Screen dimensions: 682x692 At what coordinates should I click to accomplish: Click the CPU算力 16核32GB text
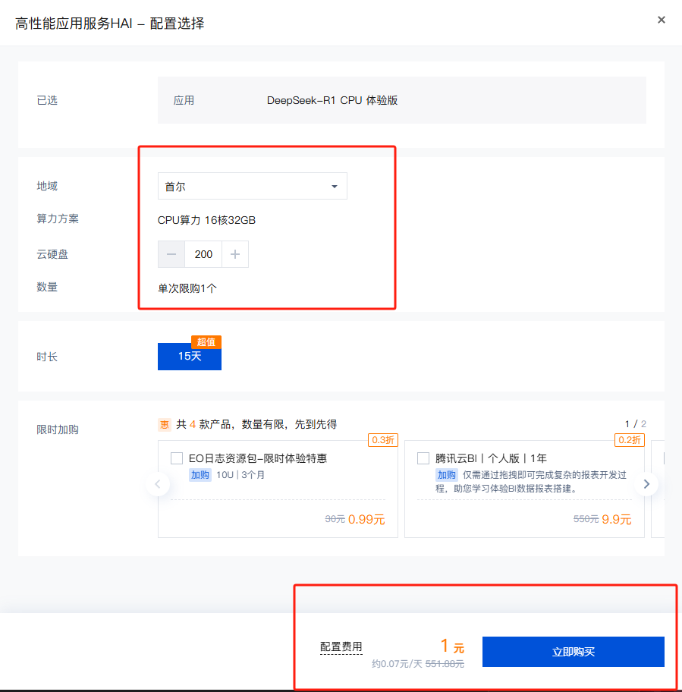206,220
